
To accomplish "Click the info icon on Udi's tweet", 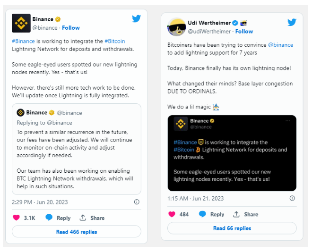I will (x=292, y=199).
